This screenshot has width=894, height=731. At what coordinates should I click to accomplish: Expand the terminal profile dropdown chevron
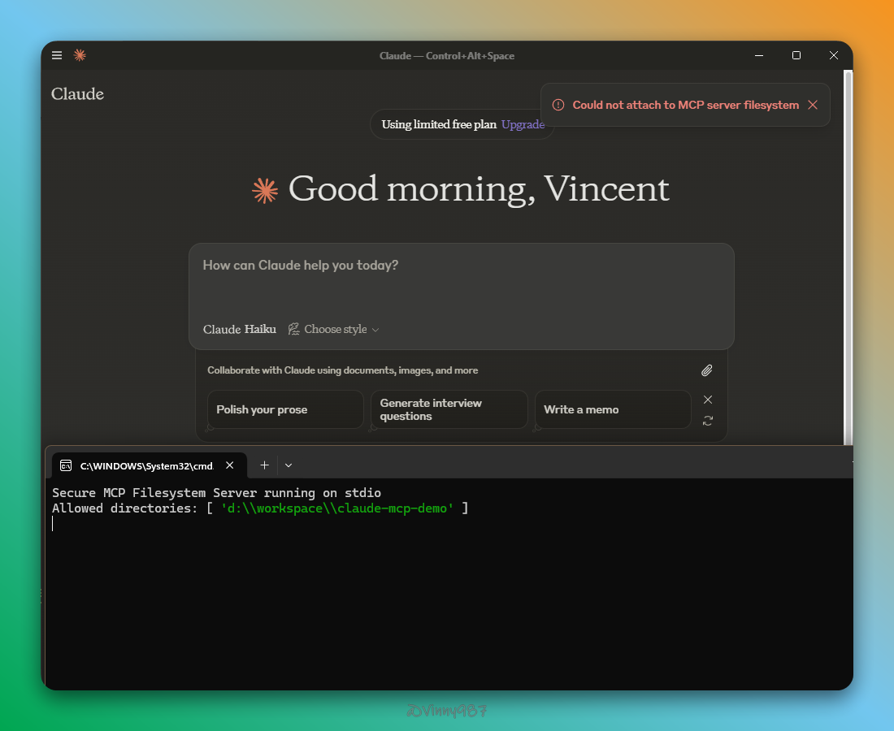point(289,465)
